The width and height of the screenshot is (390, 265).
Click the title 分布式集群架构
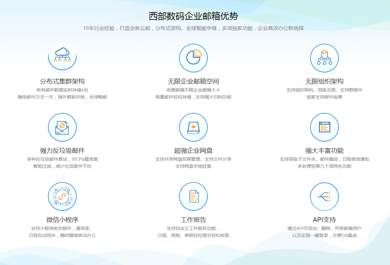(x=62, y=81)
